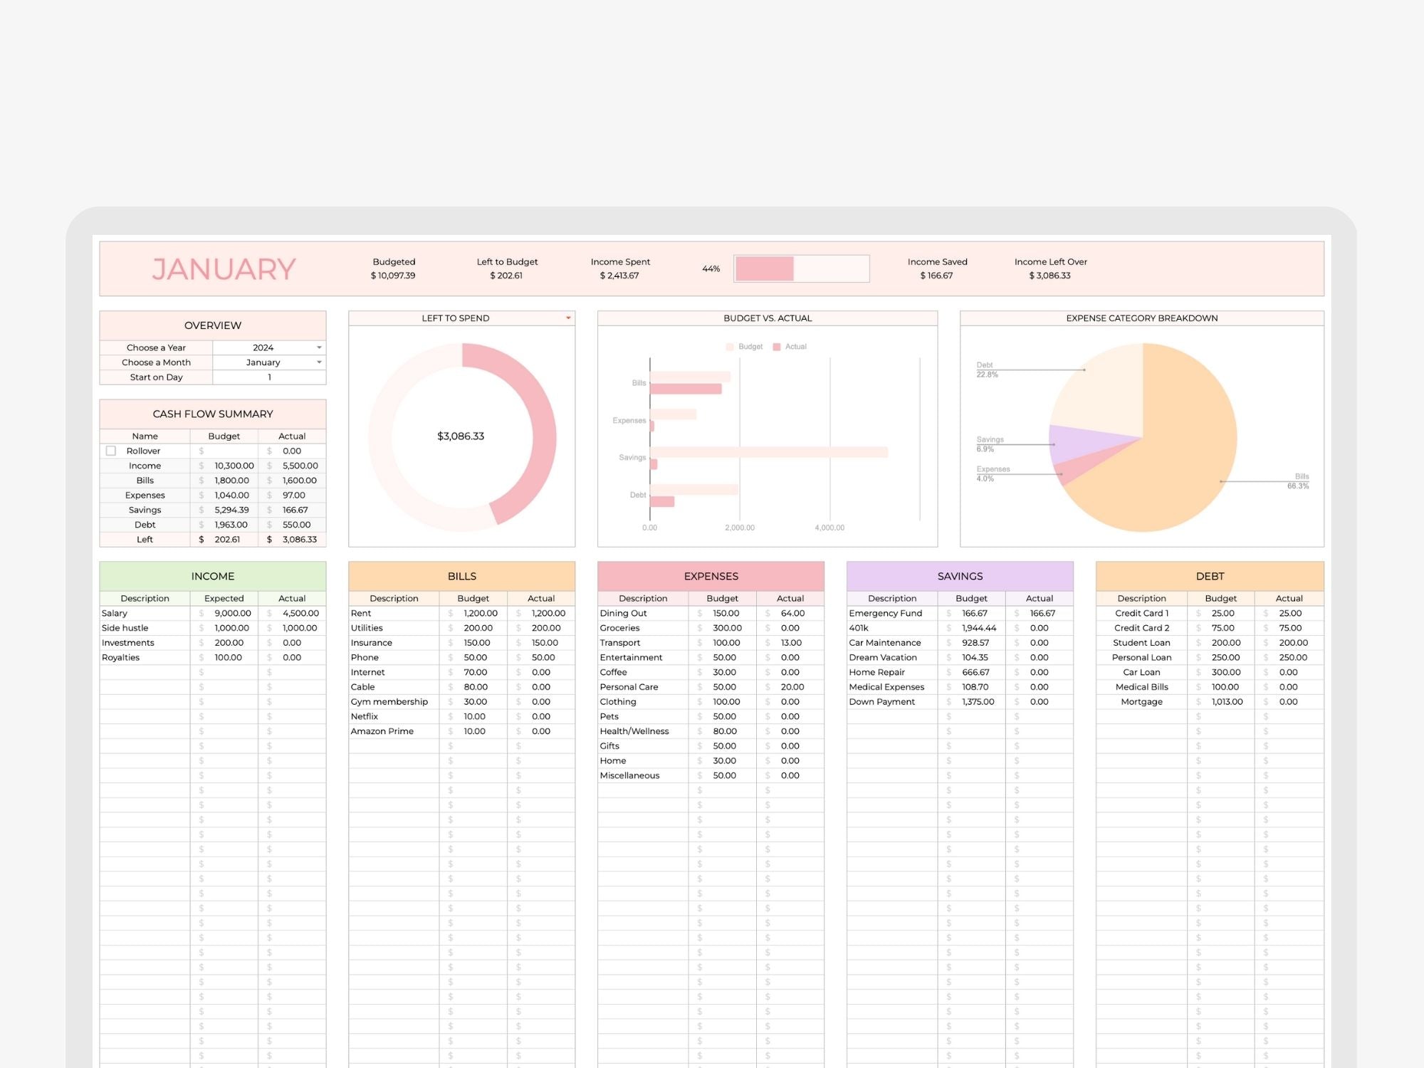
Task: Tick the Rollover checkbox
Action: [111, 451]
